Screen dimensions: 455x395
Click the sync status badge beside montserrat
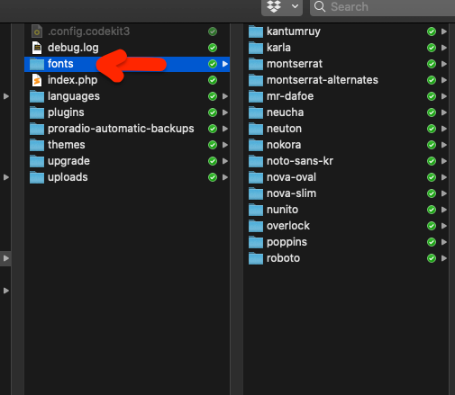click(432, 64)
